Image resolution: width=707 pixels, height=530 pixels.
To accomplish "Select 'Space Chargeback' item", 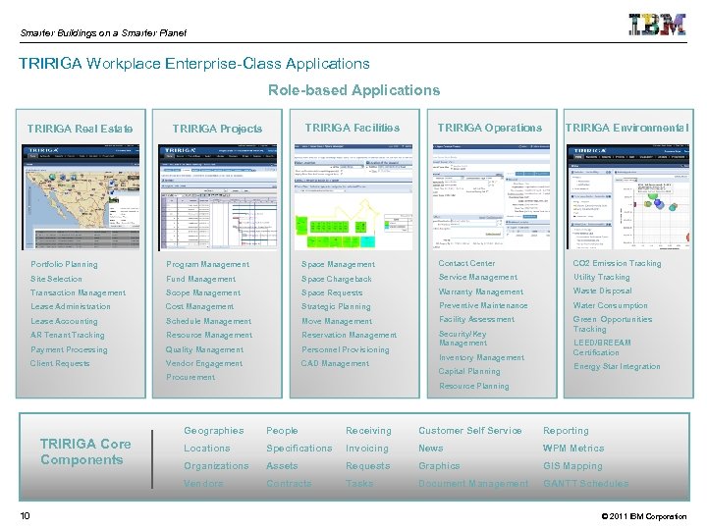I will point(337,279).
